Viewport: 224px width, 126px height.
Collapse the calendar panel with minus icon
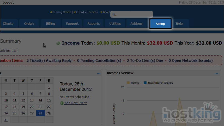[98, 73]
